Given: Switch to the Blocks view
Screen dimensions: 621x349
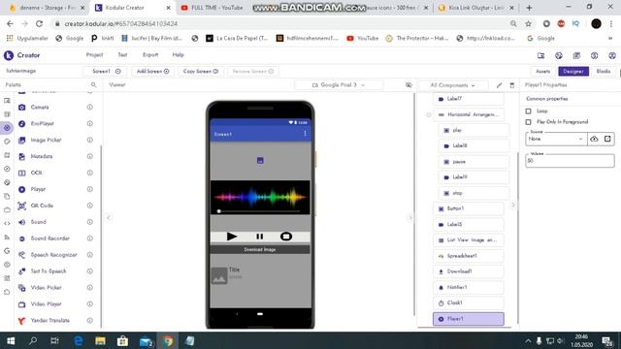Looking at the screenshot, I should tap(604, 71).
